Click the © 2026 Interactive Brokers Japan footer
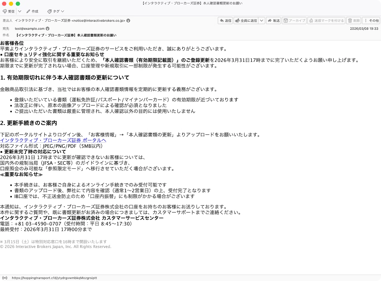This screenshot has width=381, height=281. click(56, 247)
